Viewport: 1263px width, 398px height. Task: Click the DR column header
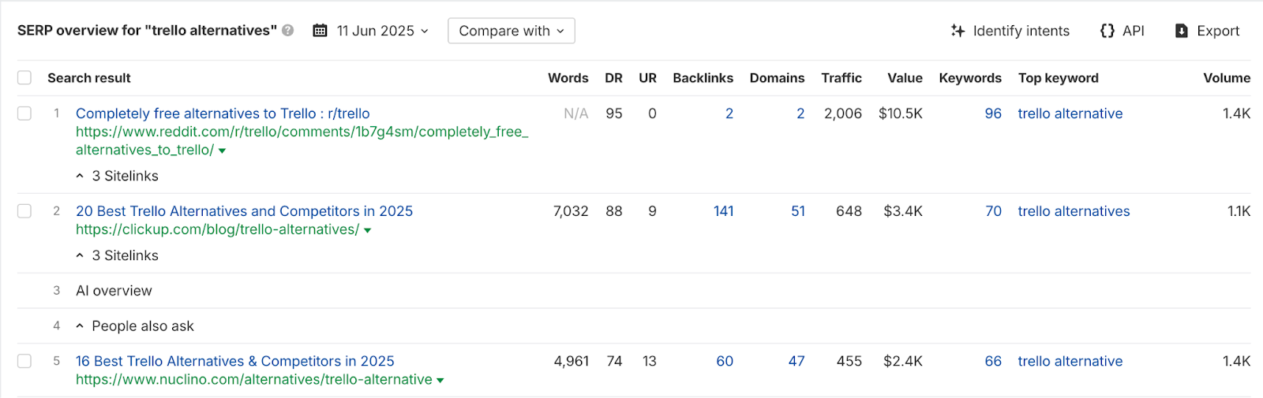tap(613, 78)
